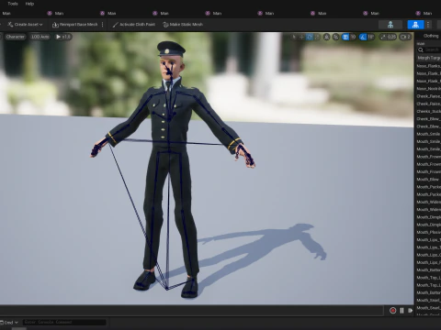This screenshot has height=330, width=441.
Task: Choose the Scale gizmo icon
Action: [317, 37]
